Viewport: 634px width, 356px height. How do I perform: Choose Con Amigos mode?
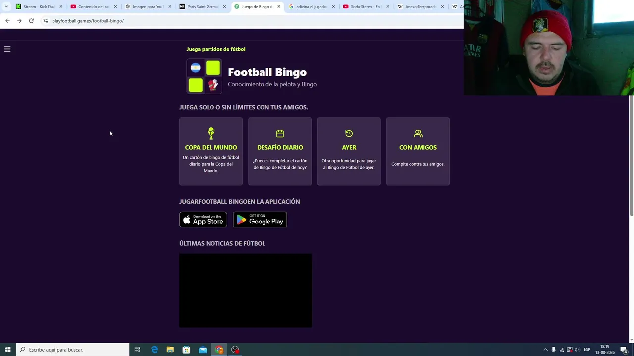pyautogui.click(x=418, y=151)
